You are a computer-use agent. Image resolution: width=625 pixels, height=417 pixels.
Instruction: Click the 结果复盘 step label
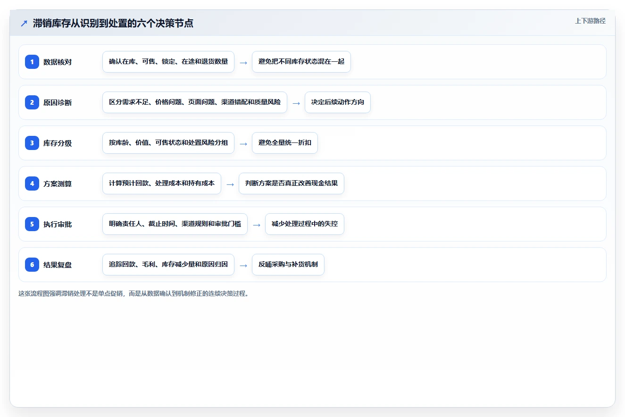click(x=58, y=265)
